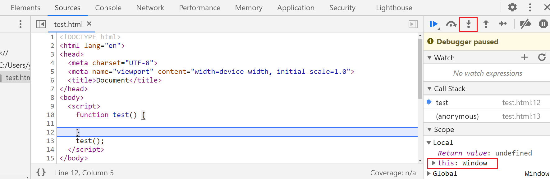Collapse the Call Stack section
The height and width of the screenshot is (179, 550).
point(429,89)
